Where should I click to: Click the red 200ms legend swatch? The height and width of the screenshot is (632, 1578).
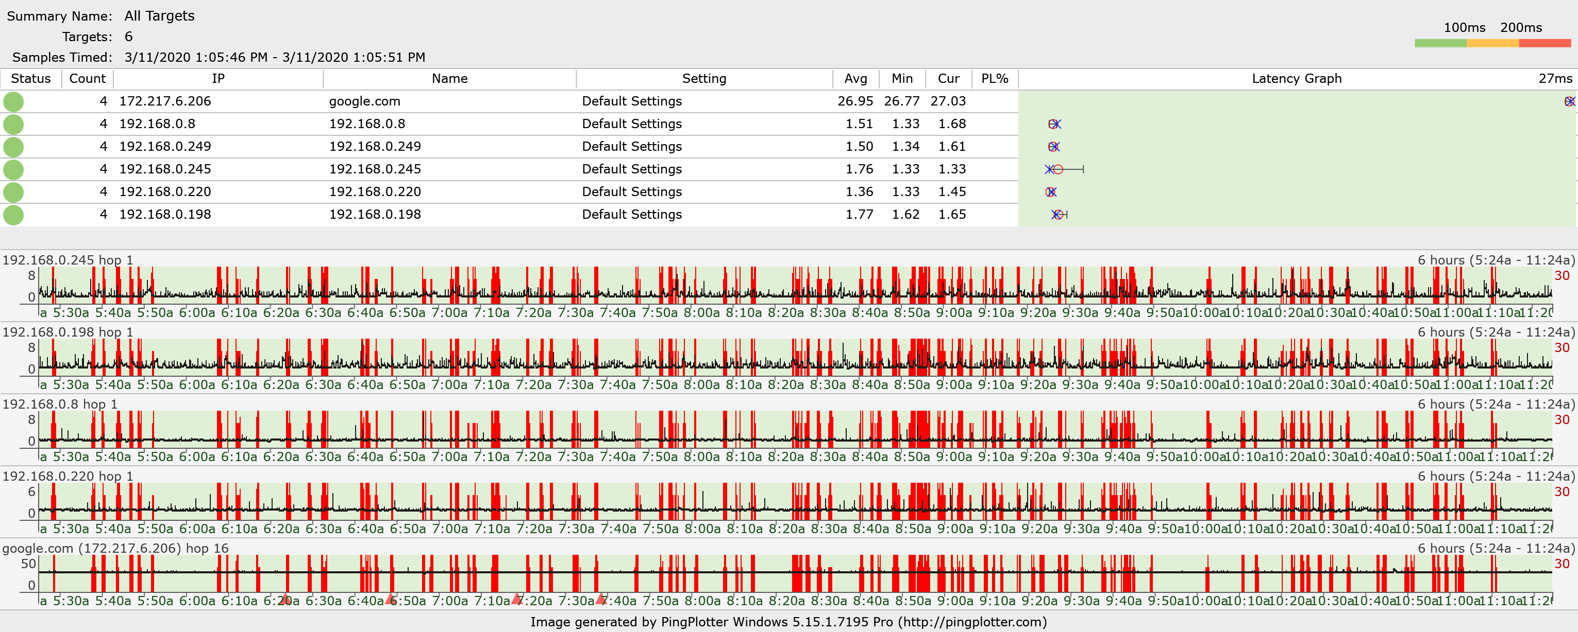1545,43
